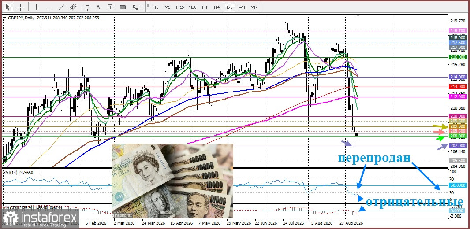Viewport: 470px width, 229px height.
Task: Select the Fibonacci Retracement tool
Action: pos(86,7)
